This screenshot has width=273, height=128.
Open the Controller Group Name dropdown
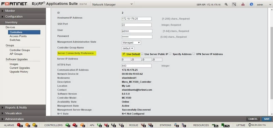tap(128, 48)
